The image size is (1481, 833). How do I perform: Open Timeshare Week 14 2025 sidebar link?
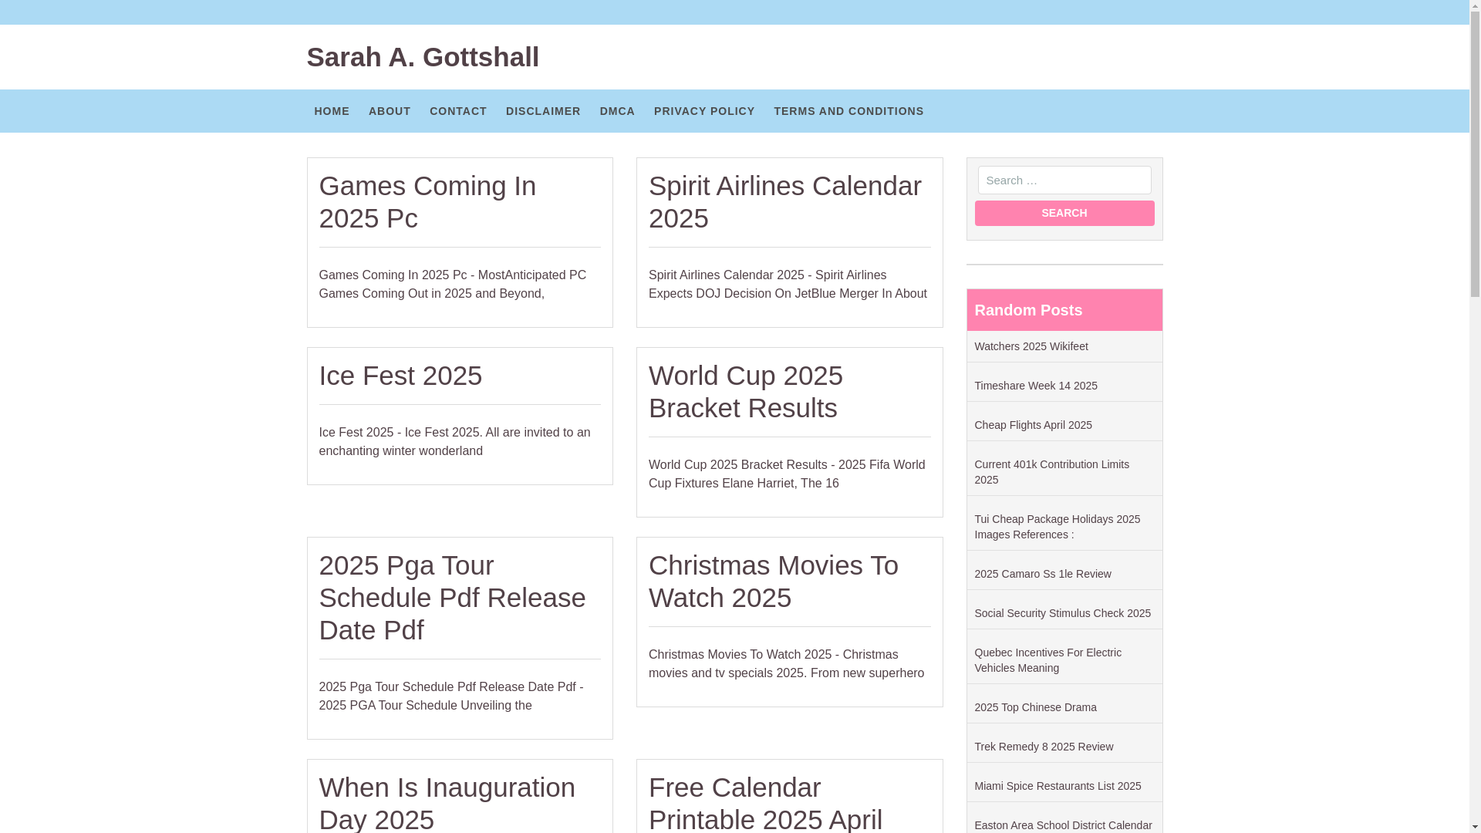[x=1036, y=386]
